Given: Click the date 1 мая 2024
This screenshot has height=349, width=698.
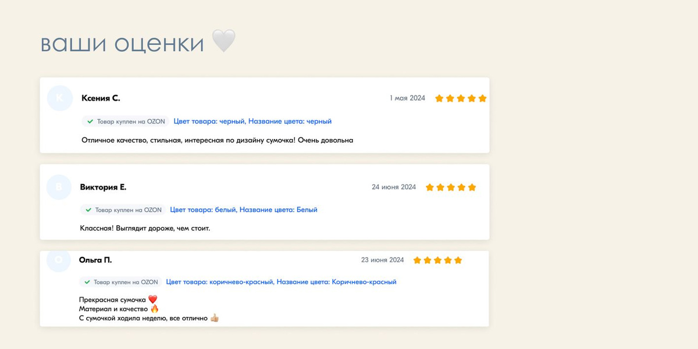Looking at the screenshot, I should click(407, 98).
